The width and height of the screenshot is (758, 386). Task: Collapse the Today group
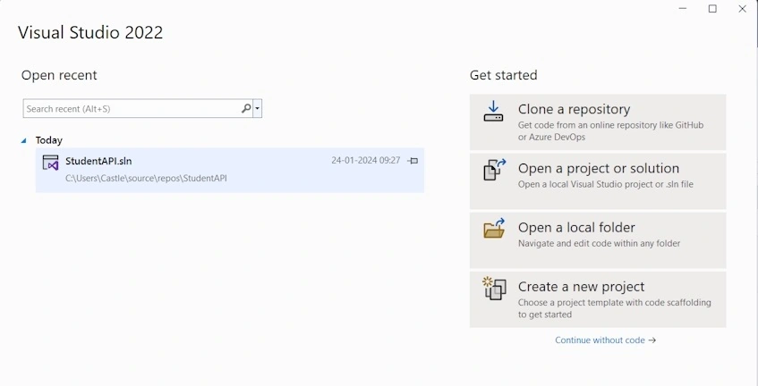pos(23,140)
